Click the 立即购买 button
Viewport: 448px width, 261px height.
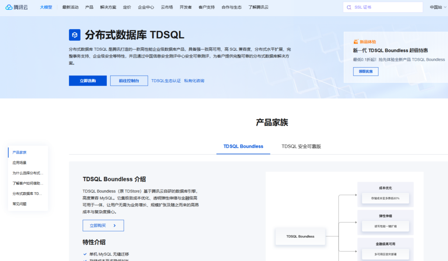click(103, 226)
